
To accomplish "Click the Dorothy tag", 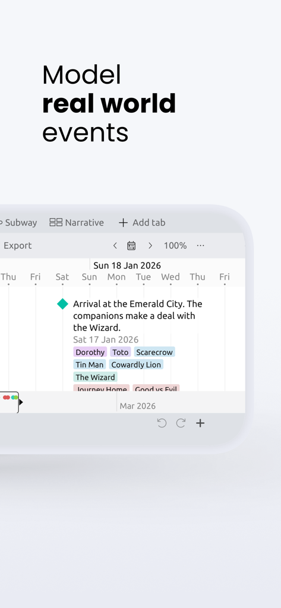I will click(90, 352).
